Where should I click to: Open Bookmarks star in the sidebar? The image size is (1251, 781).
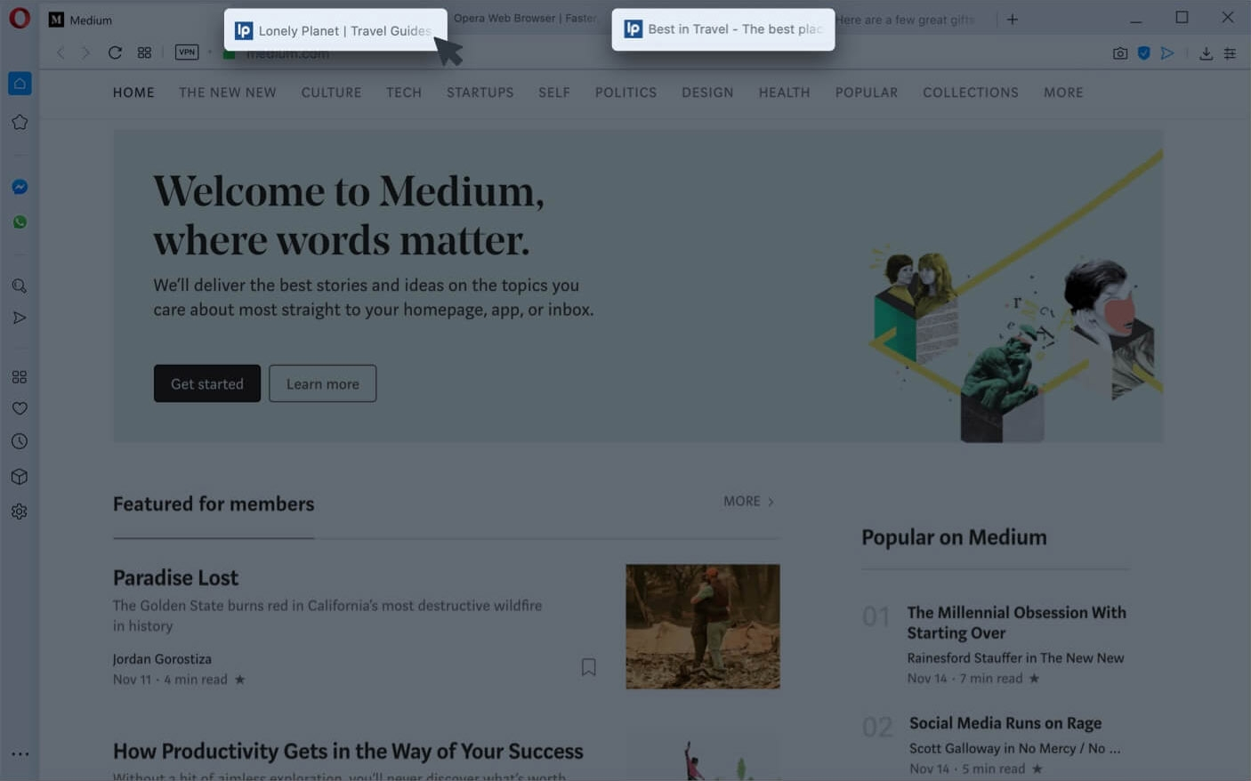20,123
